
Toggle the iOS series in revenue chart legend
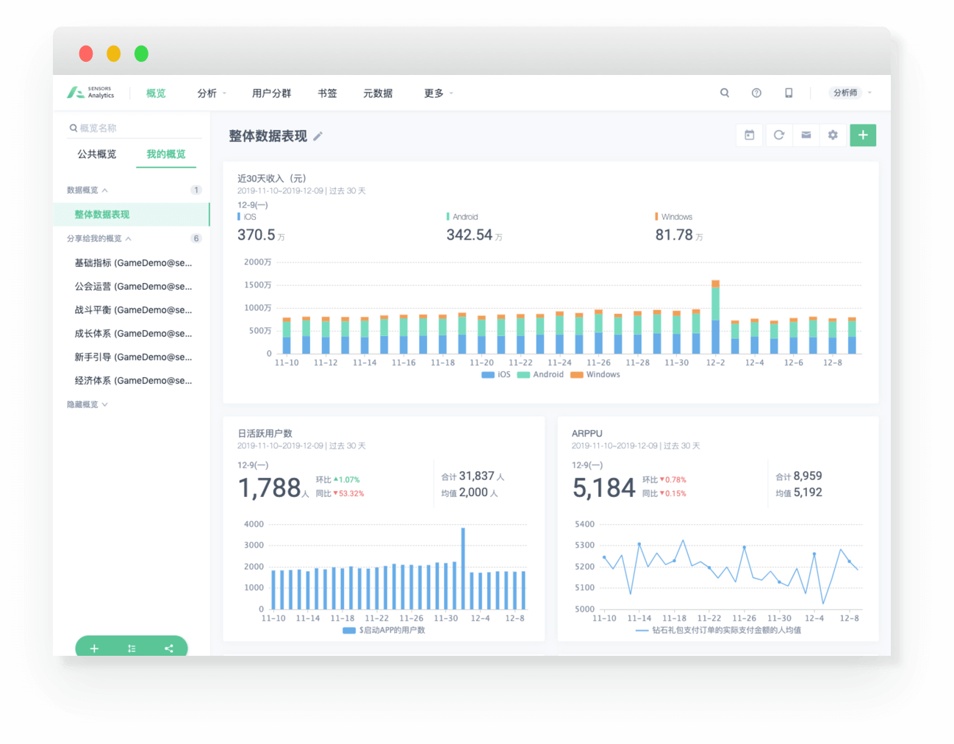click(x=496, y=375)
